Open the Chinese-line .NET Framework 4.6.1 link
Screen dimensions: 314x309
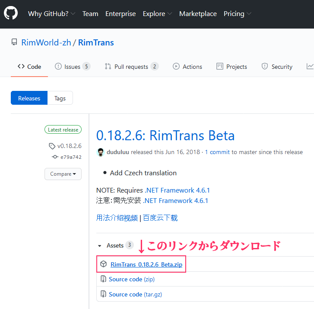pyautogui.click(x=176, y=201)
